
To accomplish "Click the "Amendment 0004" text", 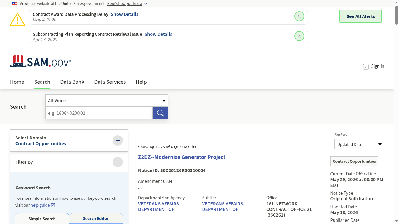I will [x=155, y=181].
